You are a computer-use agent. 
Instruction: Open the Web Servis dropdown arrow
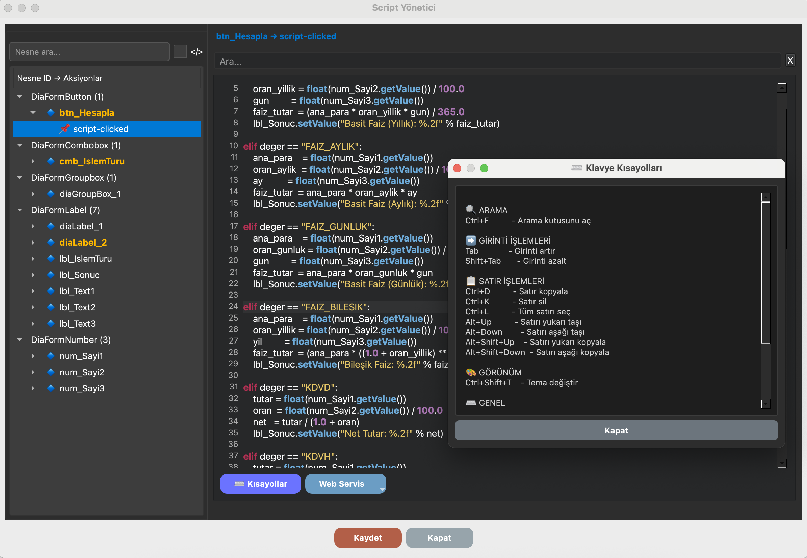[382, 489]
